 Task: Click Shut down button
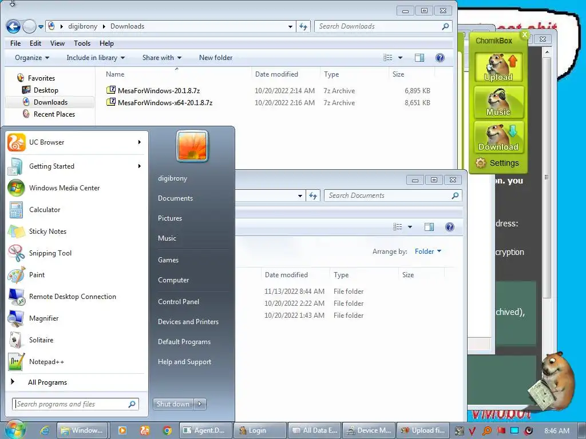[173, 404]
